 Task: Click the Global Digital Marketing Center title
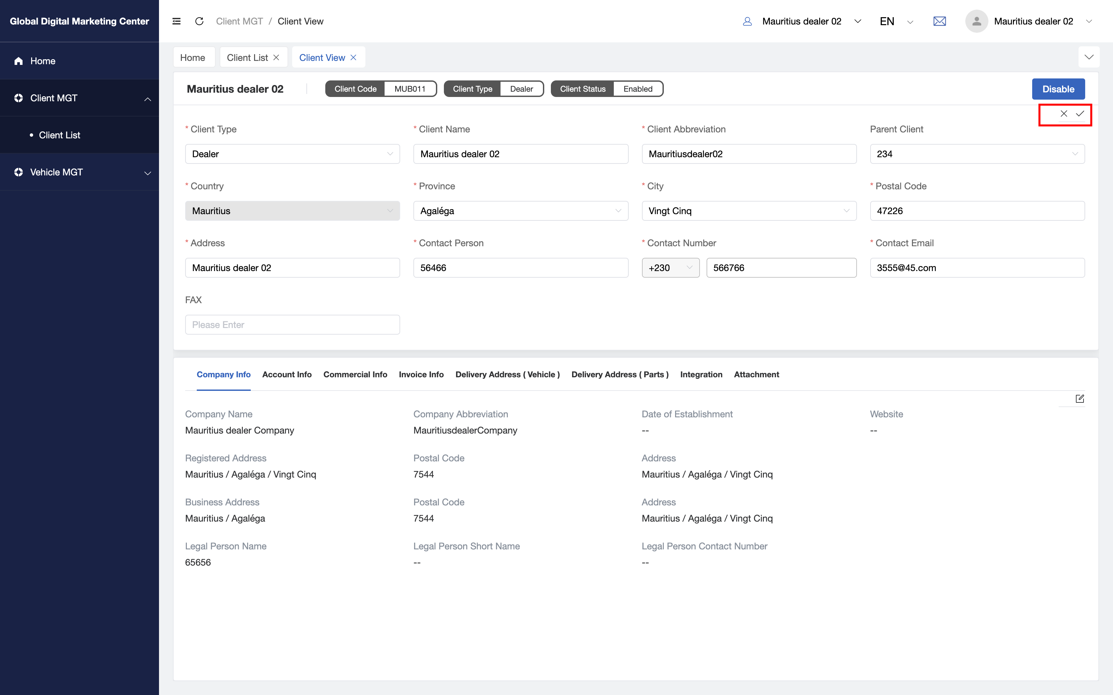coord(79,21)
